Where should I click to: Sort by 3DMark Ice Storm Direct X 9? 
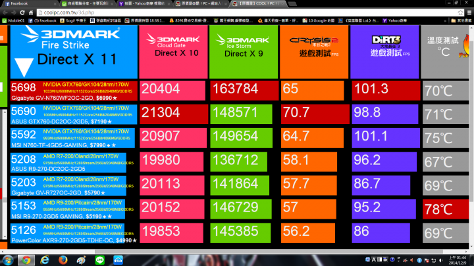point(244,52)
